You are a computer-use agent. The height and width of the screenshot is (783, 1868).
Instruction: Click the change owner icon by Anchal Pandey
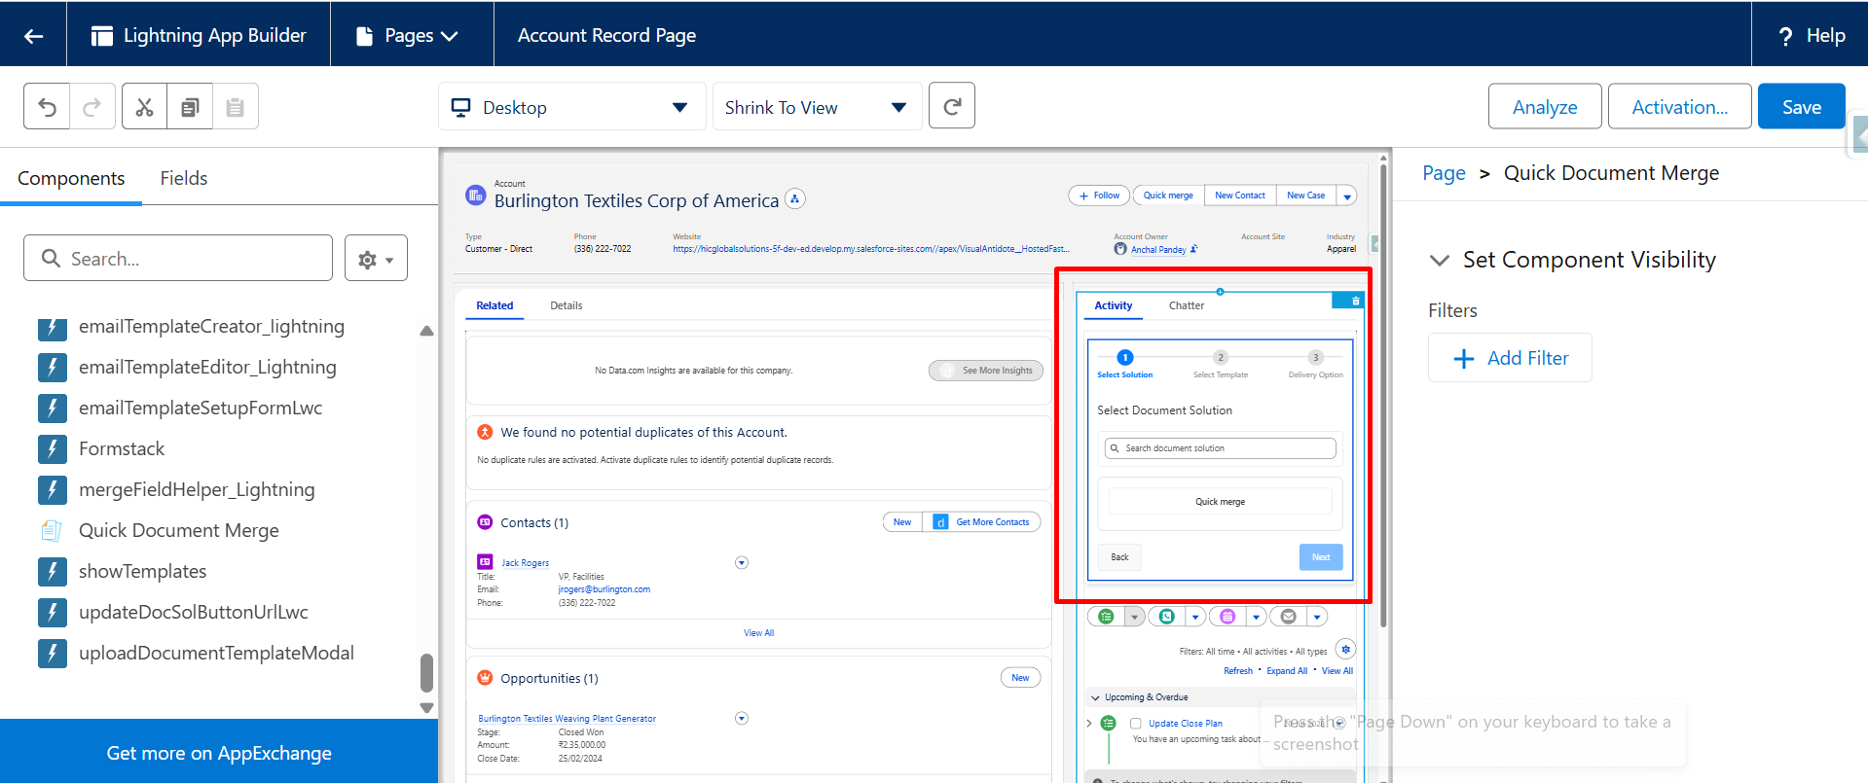1194,249
